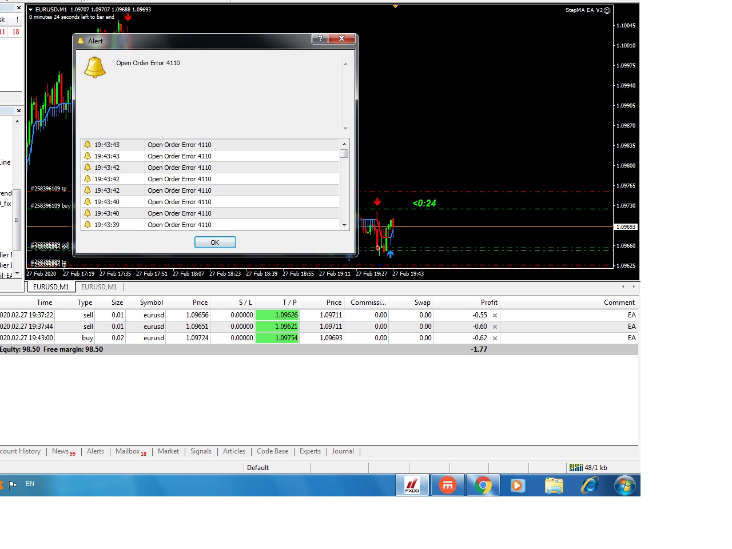732x549 pixels.
Task: Sort orders by the Profit column header
Action: click(488, 303)
